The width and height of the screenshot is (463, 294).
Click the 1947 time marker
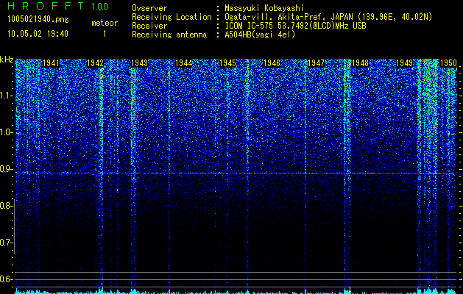click(316, 63)
